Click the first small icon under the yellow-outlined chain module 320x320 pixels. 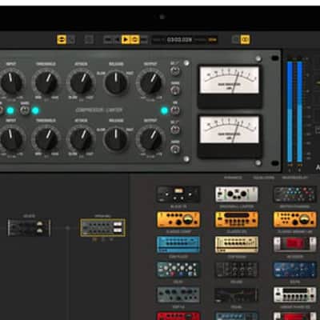[94, 240]
